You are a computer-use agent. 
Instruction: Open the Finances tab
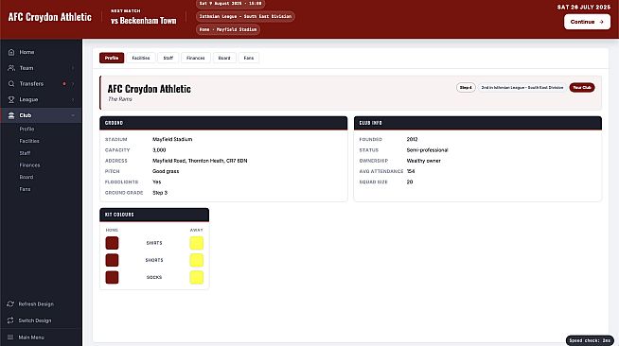point(195,58)
